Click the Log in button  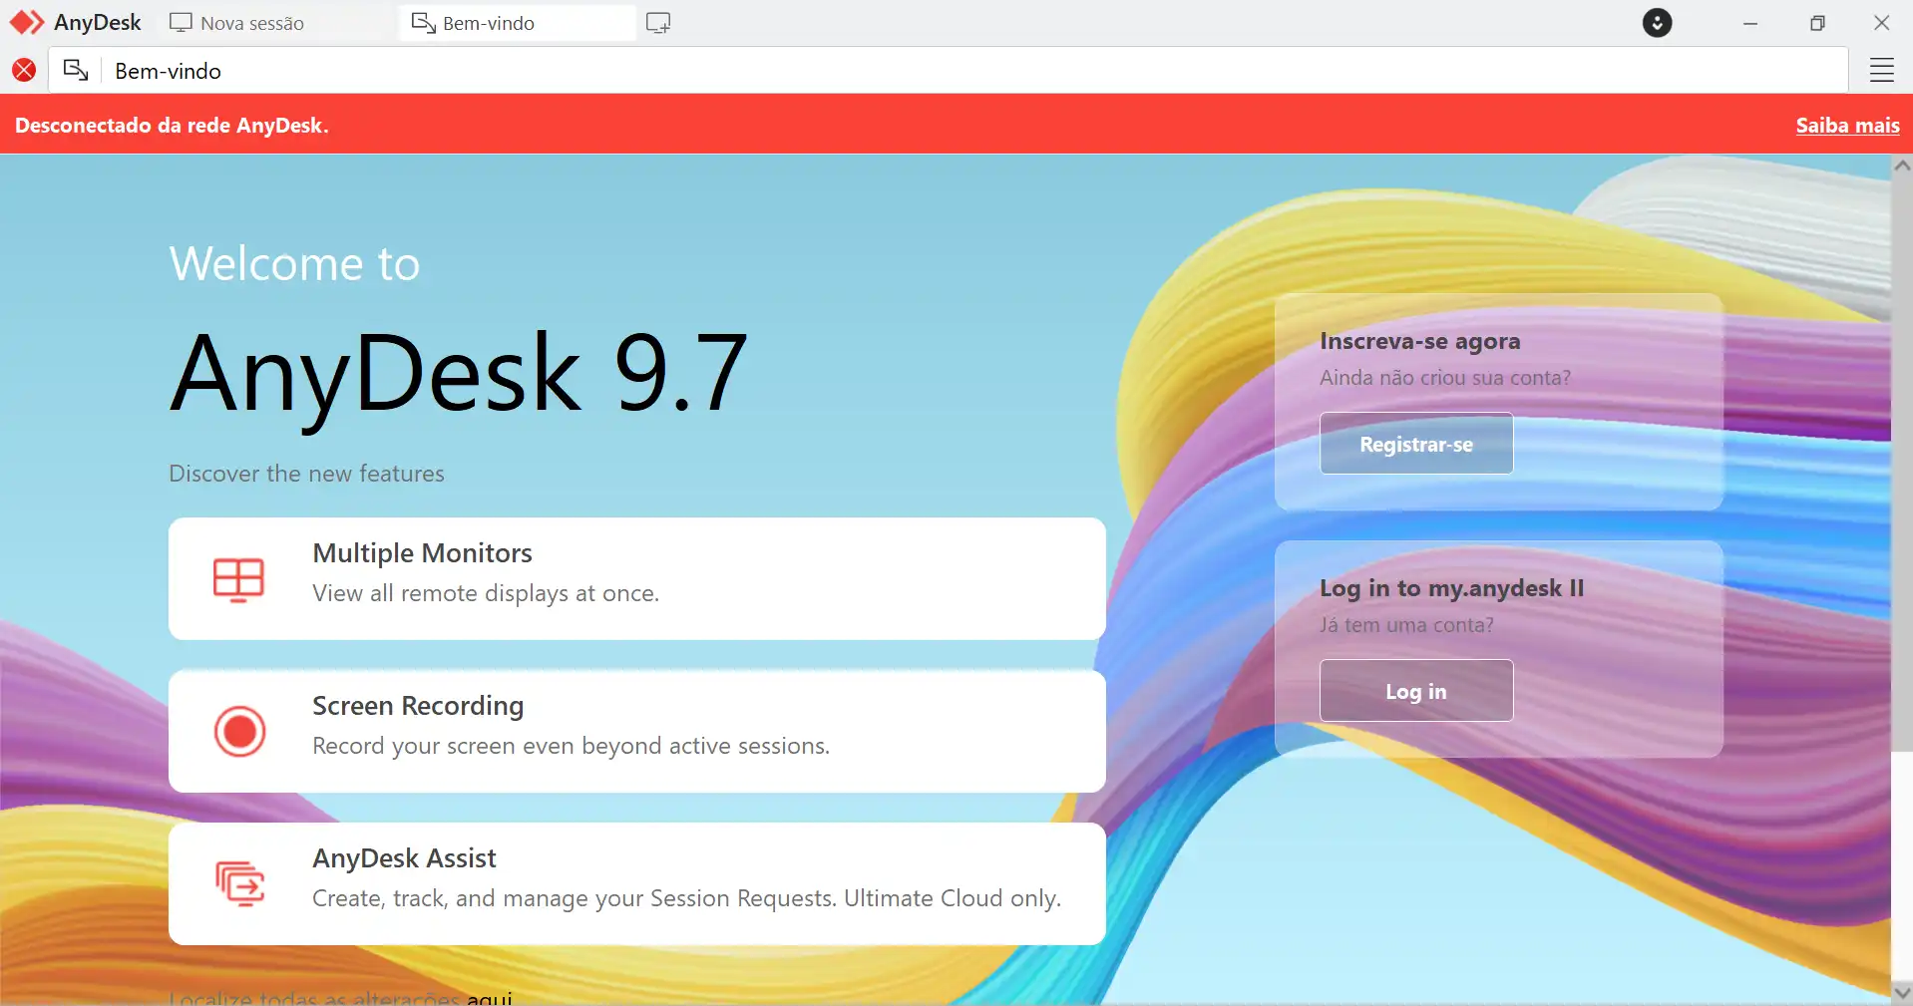point(1416,691)
